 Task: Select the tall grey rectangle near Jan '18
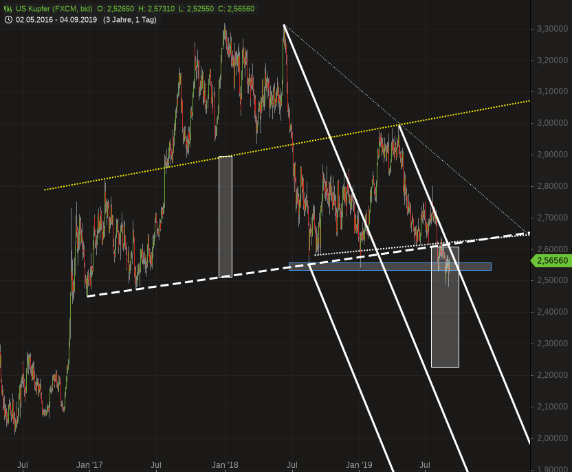tap(225, 216)
